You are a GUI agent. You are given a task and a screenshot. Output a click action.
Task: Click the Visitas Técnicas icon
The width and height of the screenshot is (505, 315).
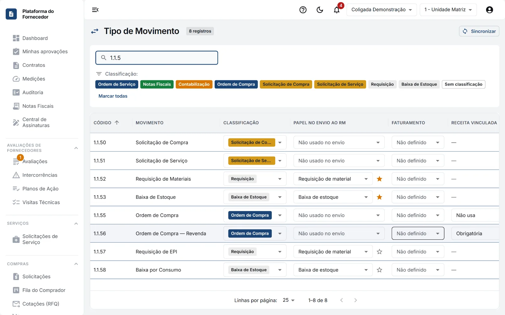point(16,202)
